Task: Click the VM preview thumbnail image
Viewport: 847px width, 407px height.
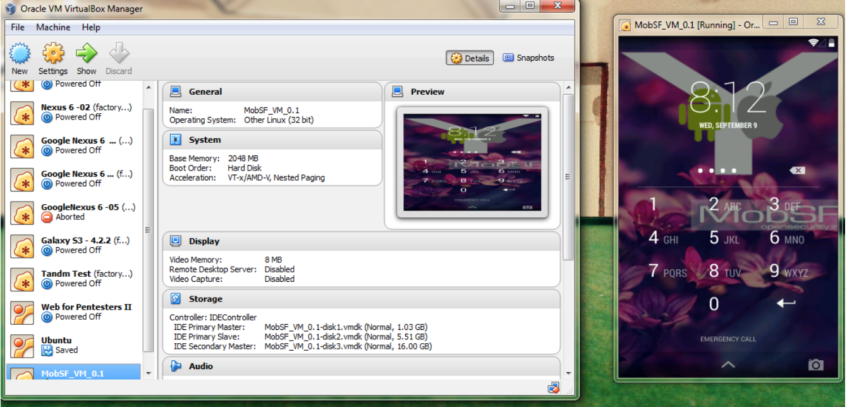Action: 472,162
